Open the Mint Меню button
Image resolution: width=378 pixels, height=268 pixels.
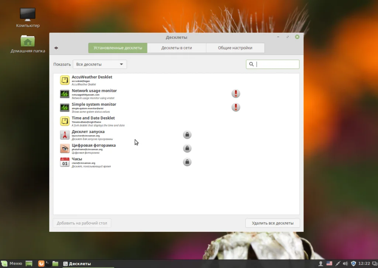[x=11, y=264]
